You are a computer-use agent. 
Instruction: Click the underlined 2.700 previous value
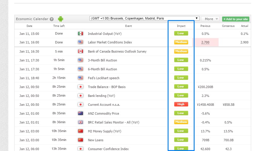(205, 43)
